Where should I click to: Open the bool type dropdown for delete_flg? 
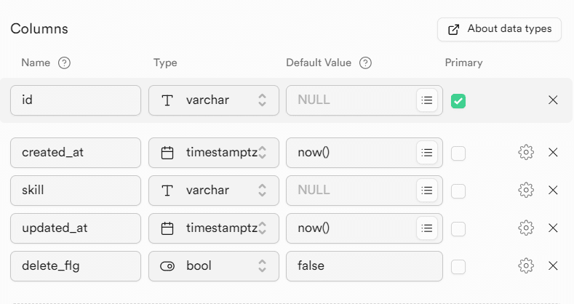pyautogui.click(x=214, y=266)
